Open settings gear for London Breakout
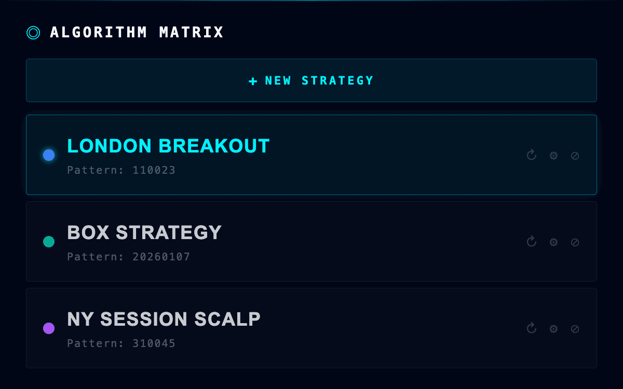The width and height of the screenshot is (623, 389). [x=553, y=156]
